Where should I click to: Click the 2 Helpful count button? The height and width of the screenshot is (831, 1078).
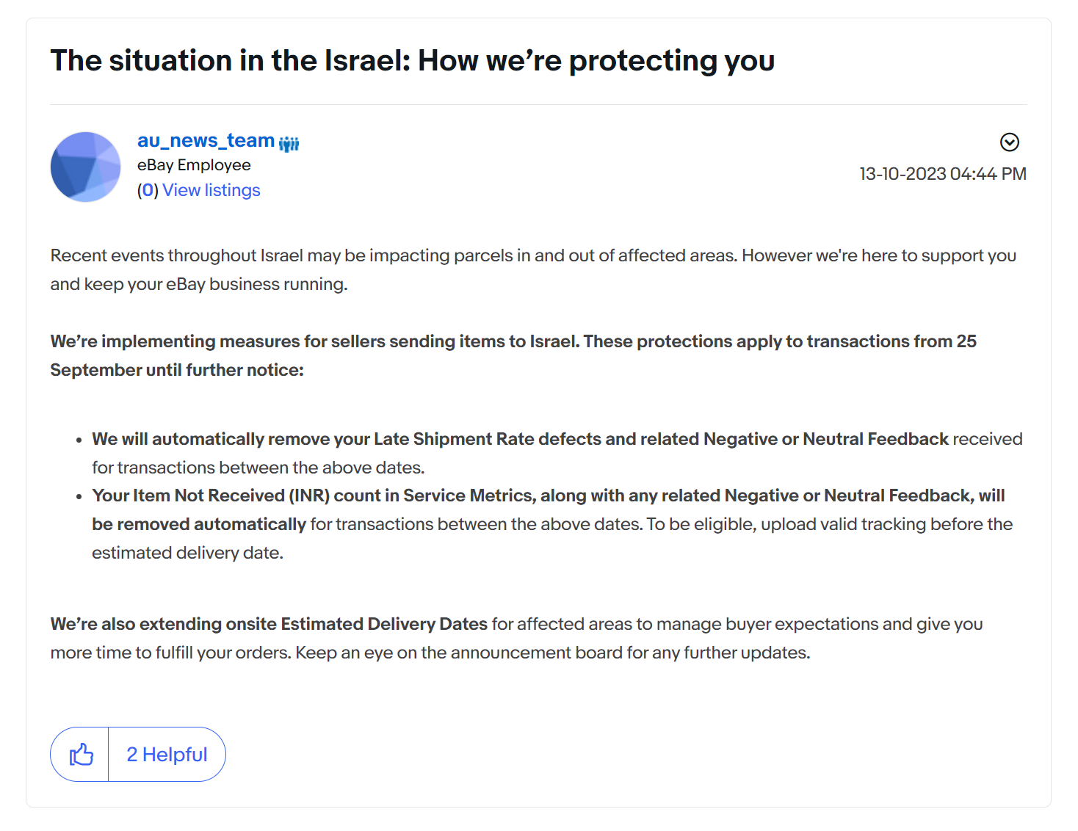[167, 755]
